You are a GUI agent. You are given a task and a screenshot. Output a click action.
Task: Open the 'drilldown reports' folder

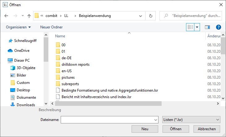pyautogui.click(x=76, y=64)
